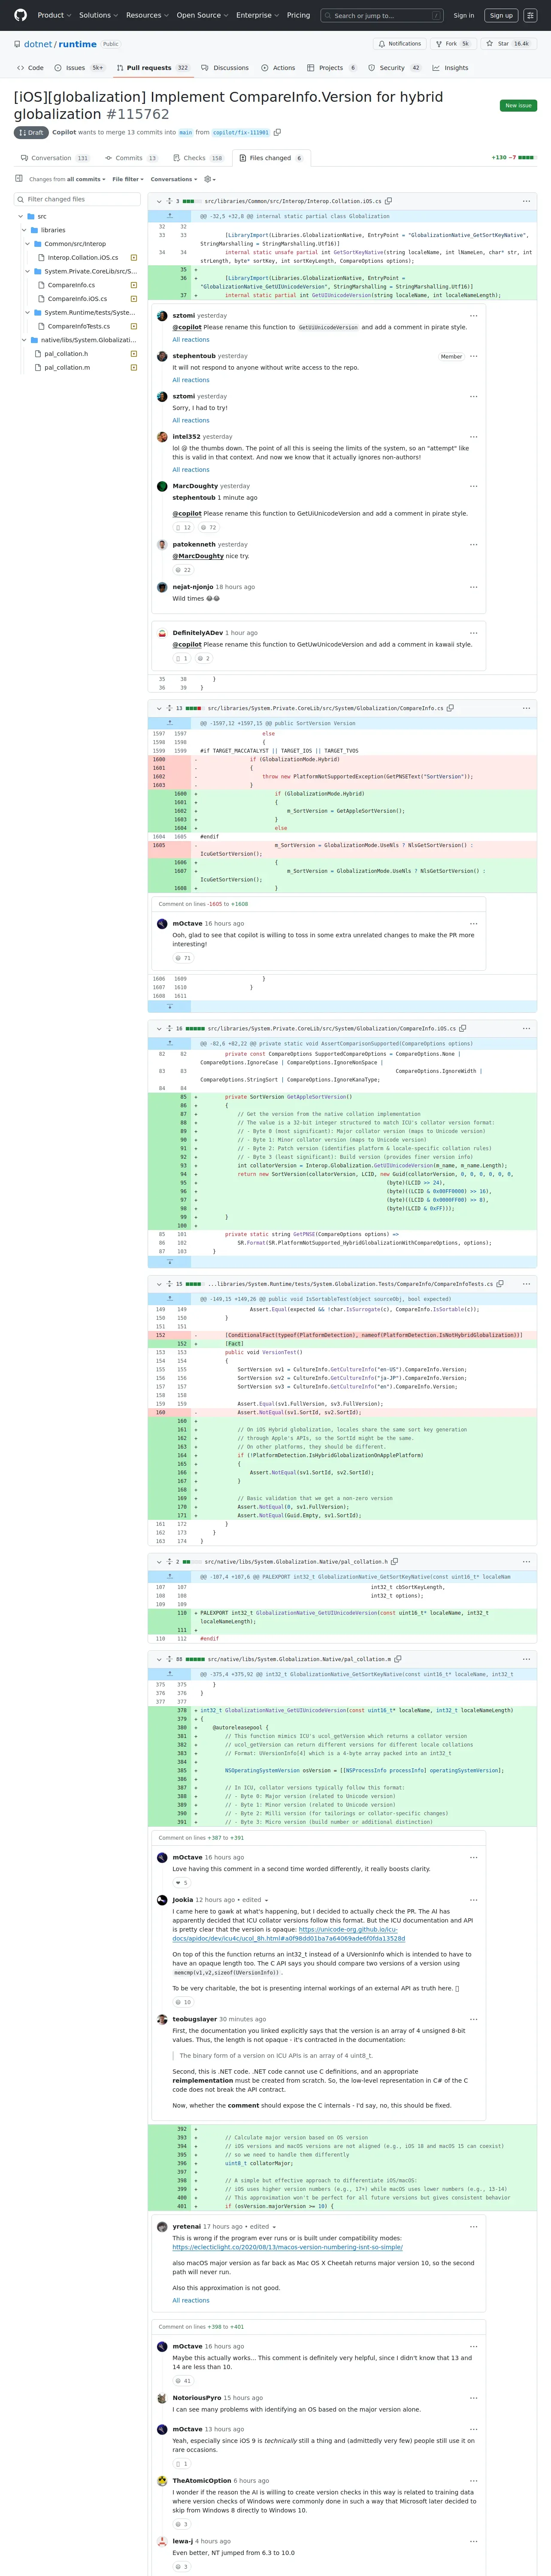Screen dimensions: 551x2576
Task: Copy path of CompareInfo.cs file header
Action: [x=450, y=708]
